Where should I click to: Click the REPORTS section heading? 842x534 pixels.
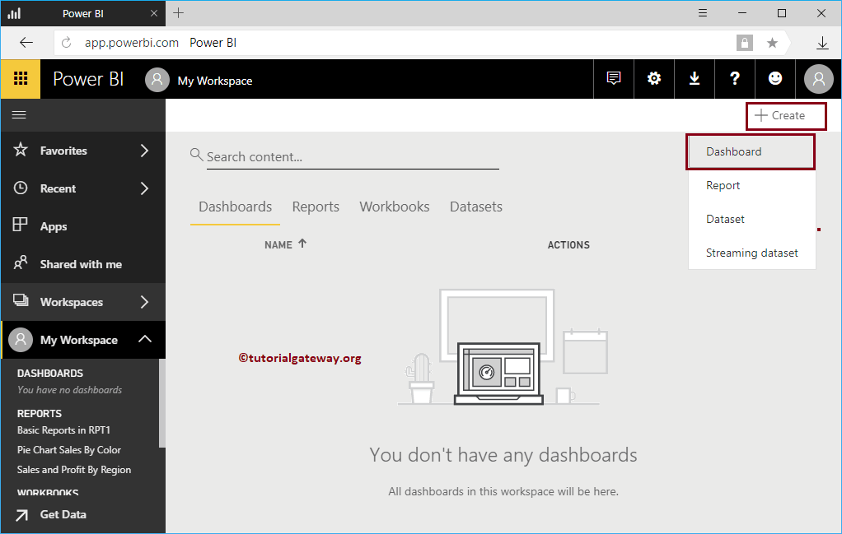click(x=40, y=414)
